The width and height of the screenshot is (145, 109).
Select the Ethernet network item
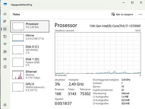[30, 74]
